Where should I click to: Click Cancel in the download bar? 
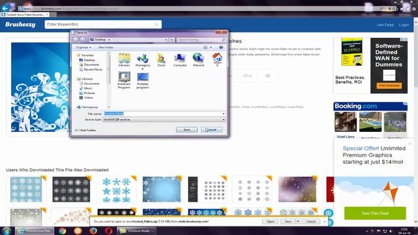[x=311, y=221]
